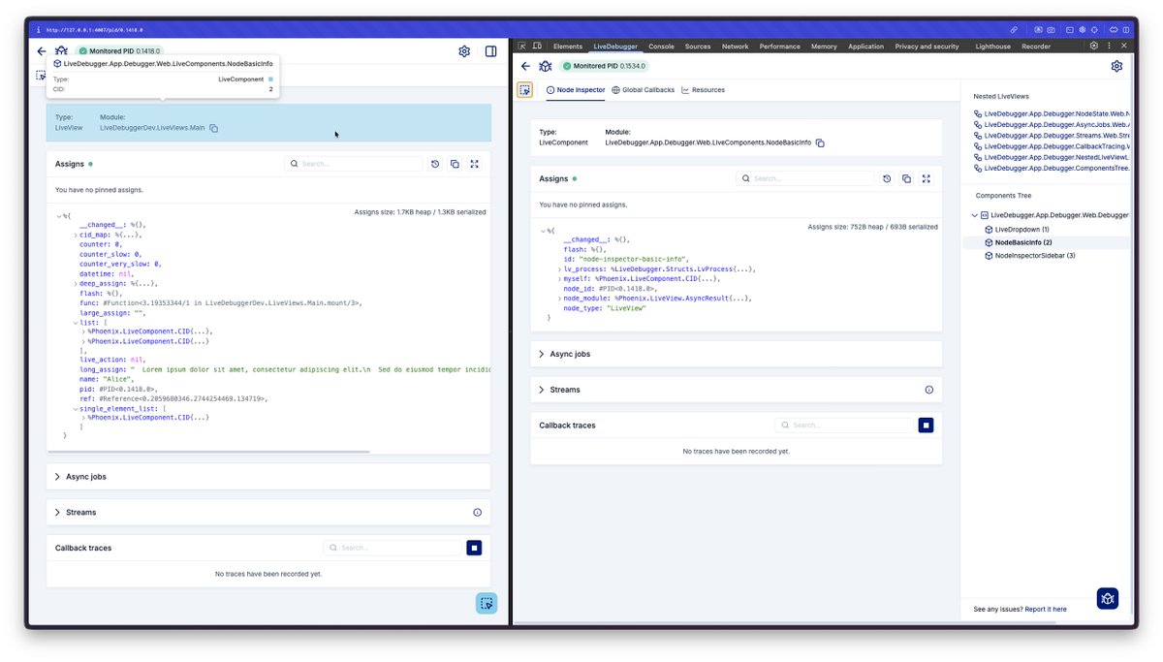1163x662 pixels.
Task: Click the copy icon in the Assigns panel
Action: point(455,164)
